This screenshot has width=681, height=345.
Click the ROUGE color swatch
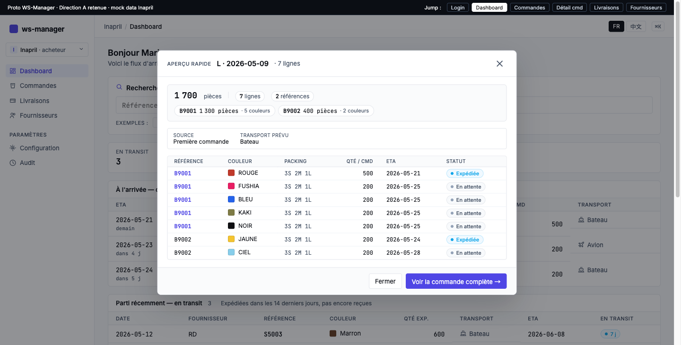click(231, 173)
